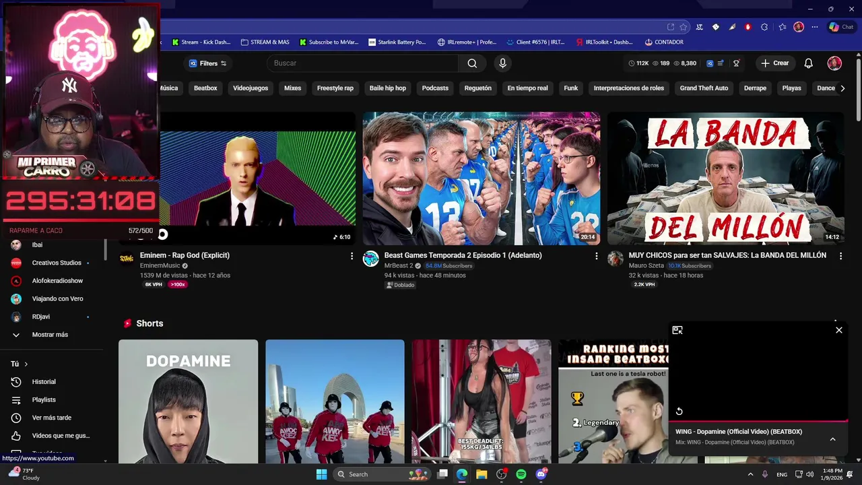Select the En tiempo real chip
862x485 pixels.
click(527, 88)
